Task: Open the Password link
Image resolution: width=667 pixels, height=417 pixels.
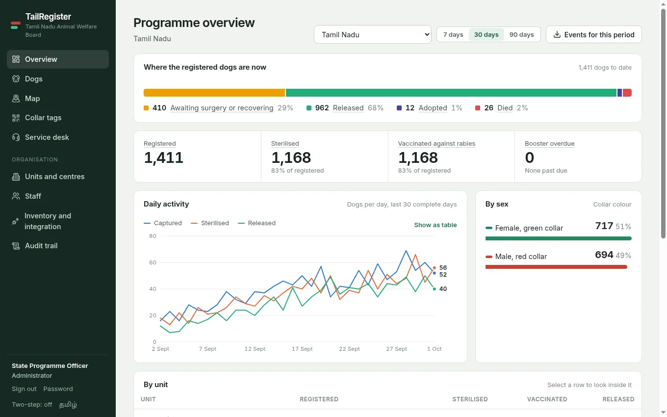Action: pyautogui.click(x=58, y=389)
